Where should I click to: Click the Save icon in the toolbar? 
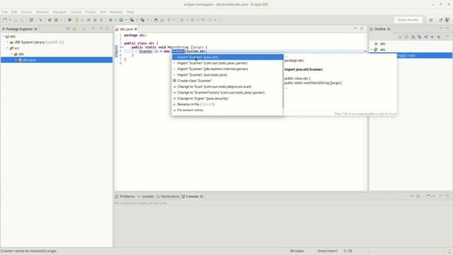16,20
